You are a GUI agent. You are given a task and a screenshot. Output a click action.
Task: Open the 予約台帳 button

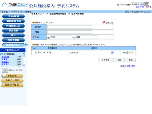12,76
